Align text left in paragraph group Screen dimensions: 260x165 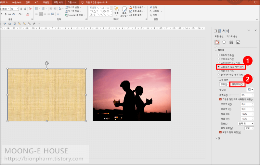pos(36,14)
